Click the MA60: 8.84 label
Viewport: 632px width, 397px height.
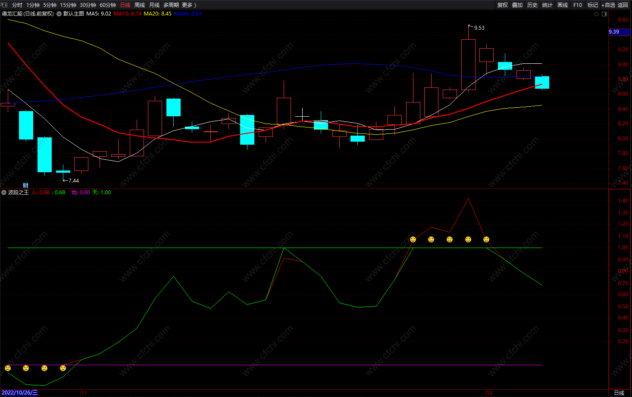188,14
